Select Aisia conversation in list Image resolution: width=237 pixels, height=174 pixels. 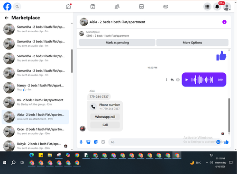[35, 117]
